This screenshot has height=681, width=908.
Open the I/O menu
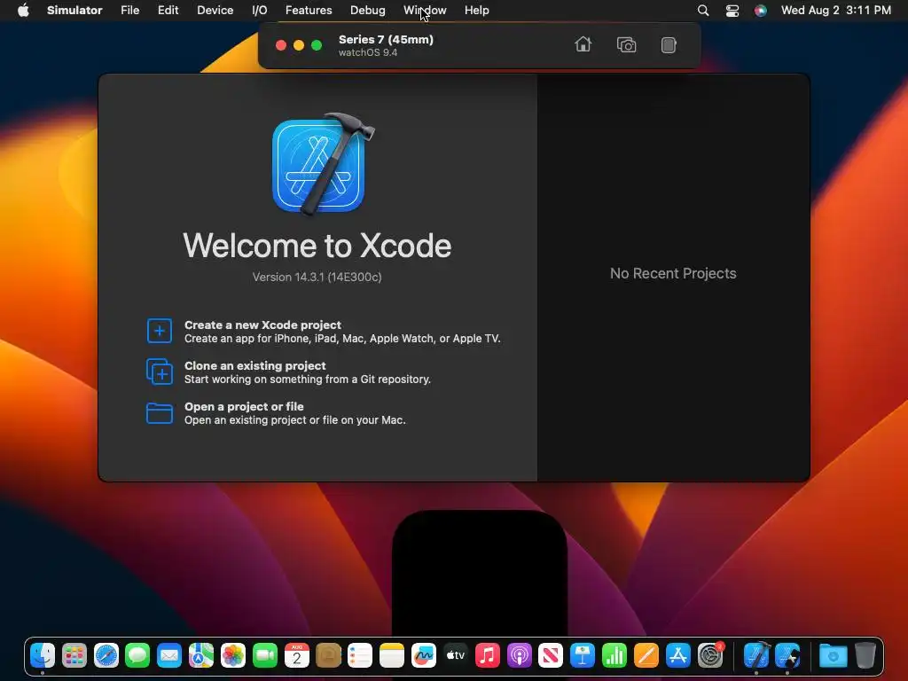[260, 11]
